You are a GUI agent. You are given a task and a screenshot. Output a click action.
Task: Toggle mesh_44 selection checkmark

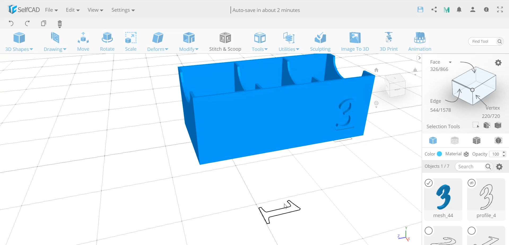[x=429, y=183]
